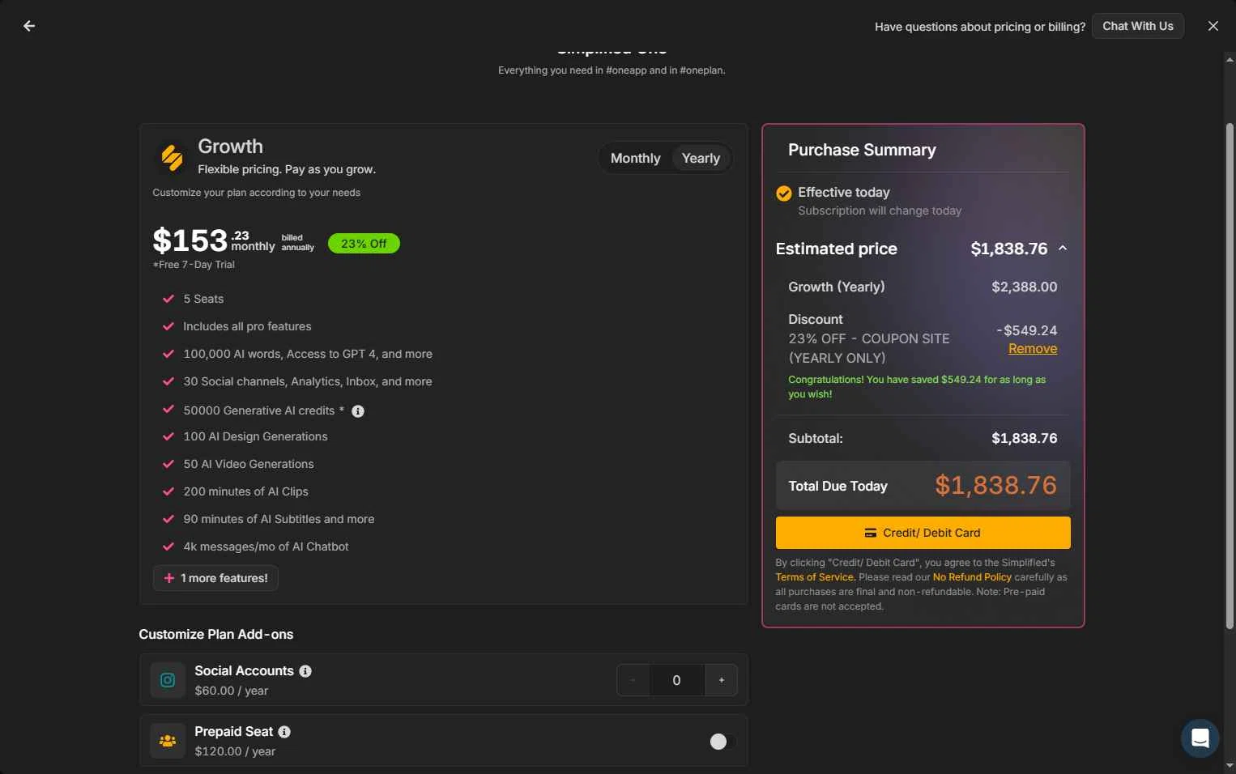Switch billing to Yearly
The height and width of the screenshot is (774, 1236).
(x=701, y=158)
